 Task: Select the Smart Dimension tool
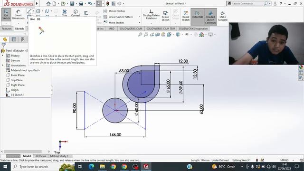point(18,15)
